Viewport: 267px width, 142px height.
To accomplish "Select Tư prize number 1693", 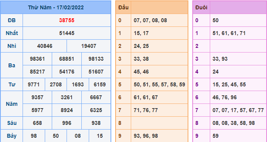I will (x=78, y=85).
